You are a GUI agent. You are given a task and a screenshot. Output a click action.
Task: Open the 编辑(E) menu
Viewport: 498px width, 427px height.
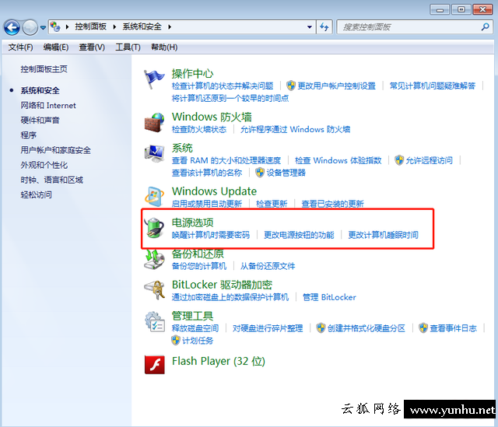tap(56, 47)
